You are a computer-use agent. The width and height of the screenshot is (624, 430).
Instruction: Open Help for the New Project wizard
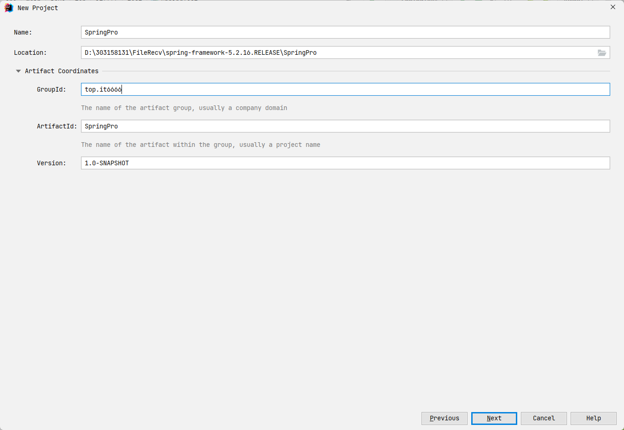[x=594, y=418]
